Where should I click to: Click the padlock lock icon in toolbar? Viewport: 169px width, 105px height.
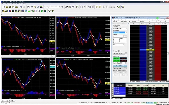point(35,7)
